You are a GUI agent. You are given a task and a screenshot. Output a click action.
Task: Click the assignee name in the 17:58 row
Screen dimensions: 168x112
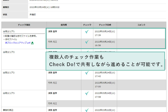pos(52,93)
